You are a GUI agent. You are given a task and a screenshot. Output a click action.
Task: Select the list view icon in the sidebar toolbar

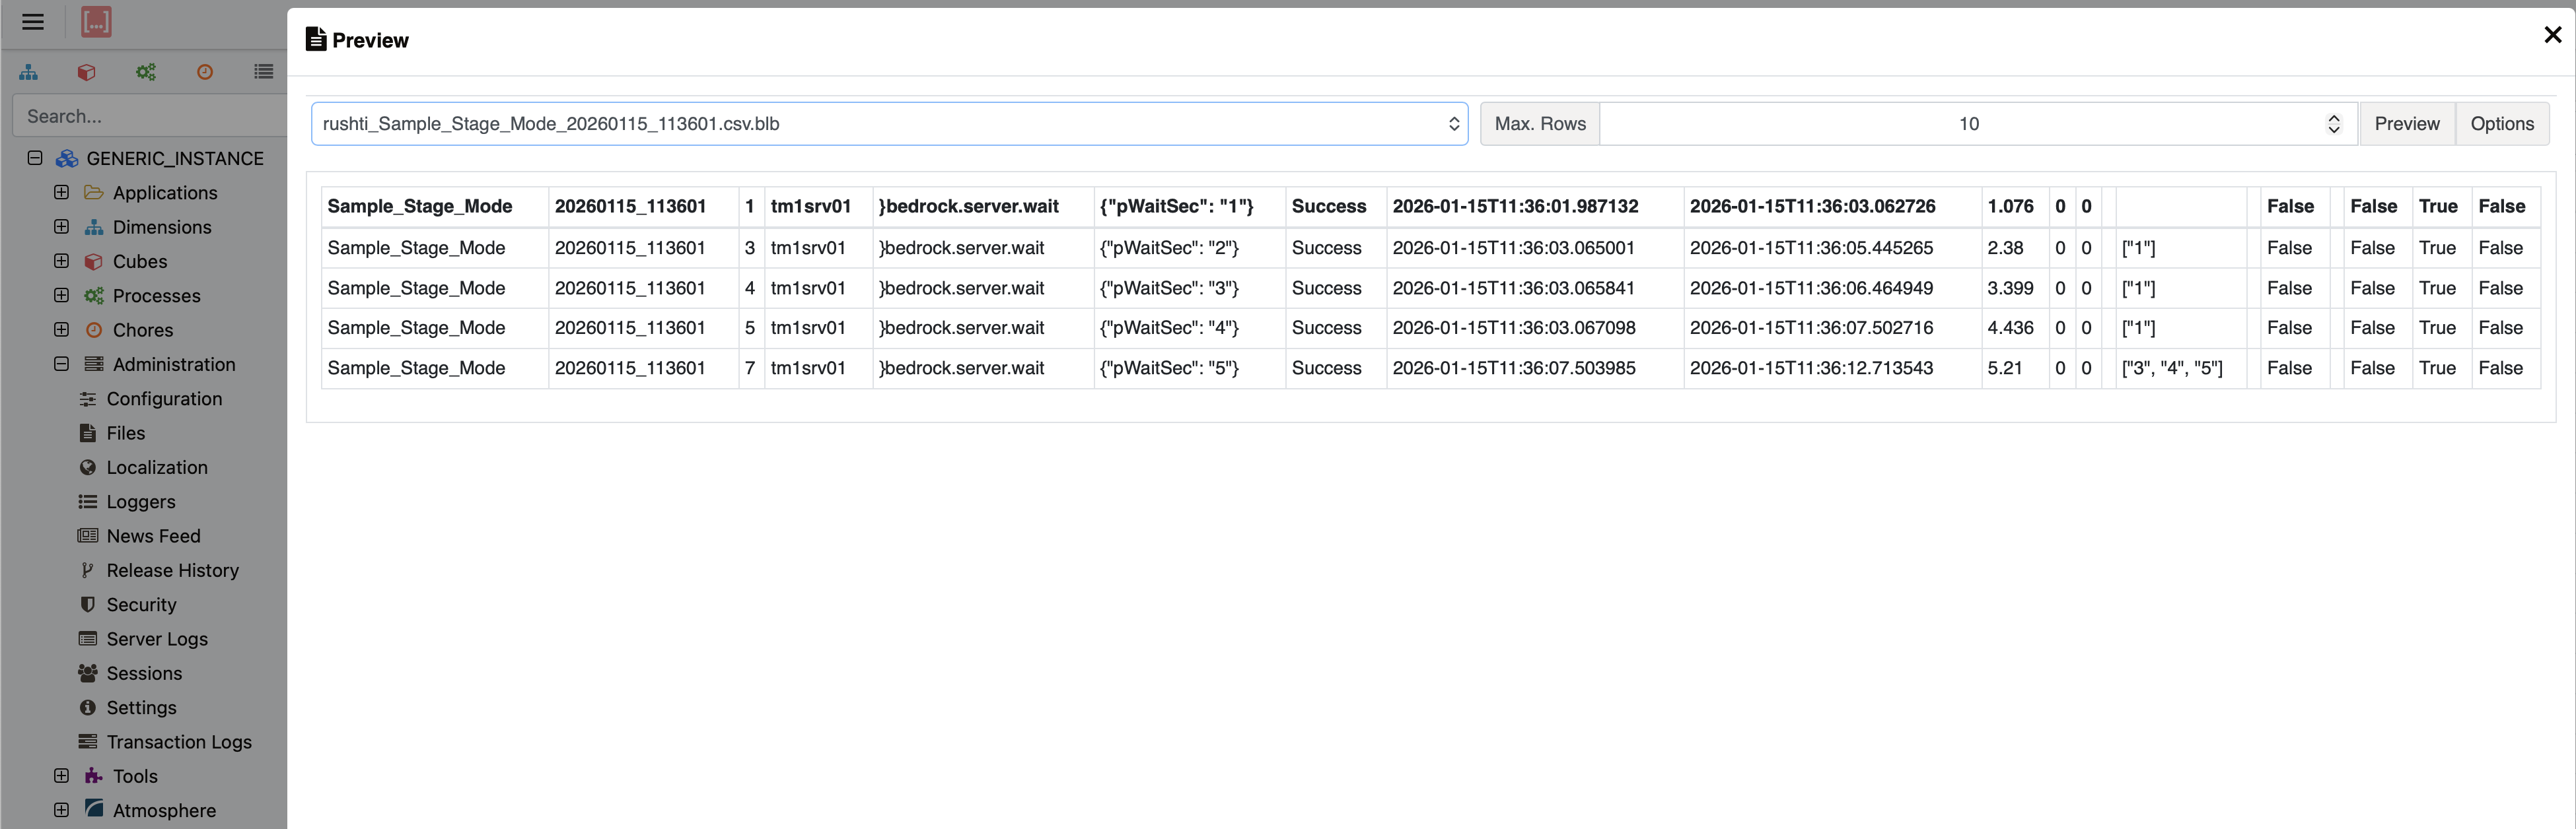pos(264,72)
